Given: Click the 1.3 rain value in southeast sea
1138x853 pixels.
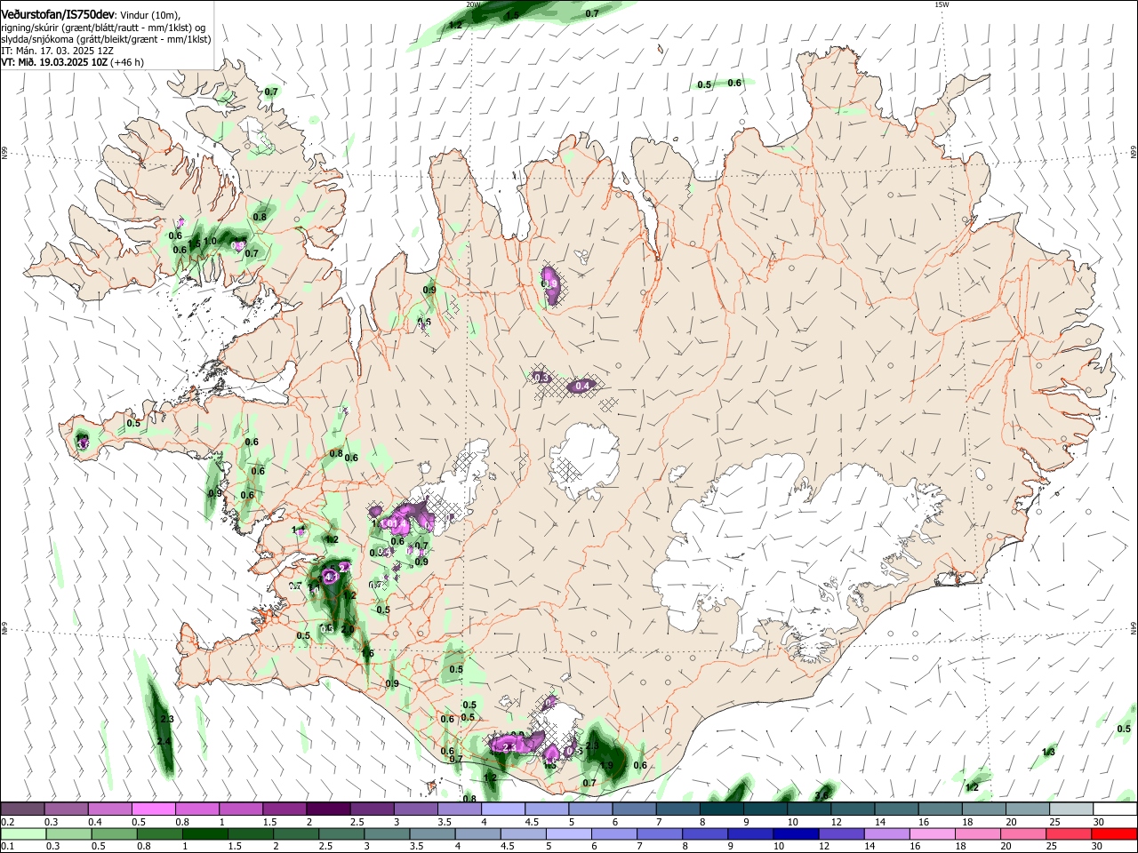Looking at the screenshot, I should click(1048, 752).
